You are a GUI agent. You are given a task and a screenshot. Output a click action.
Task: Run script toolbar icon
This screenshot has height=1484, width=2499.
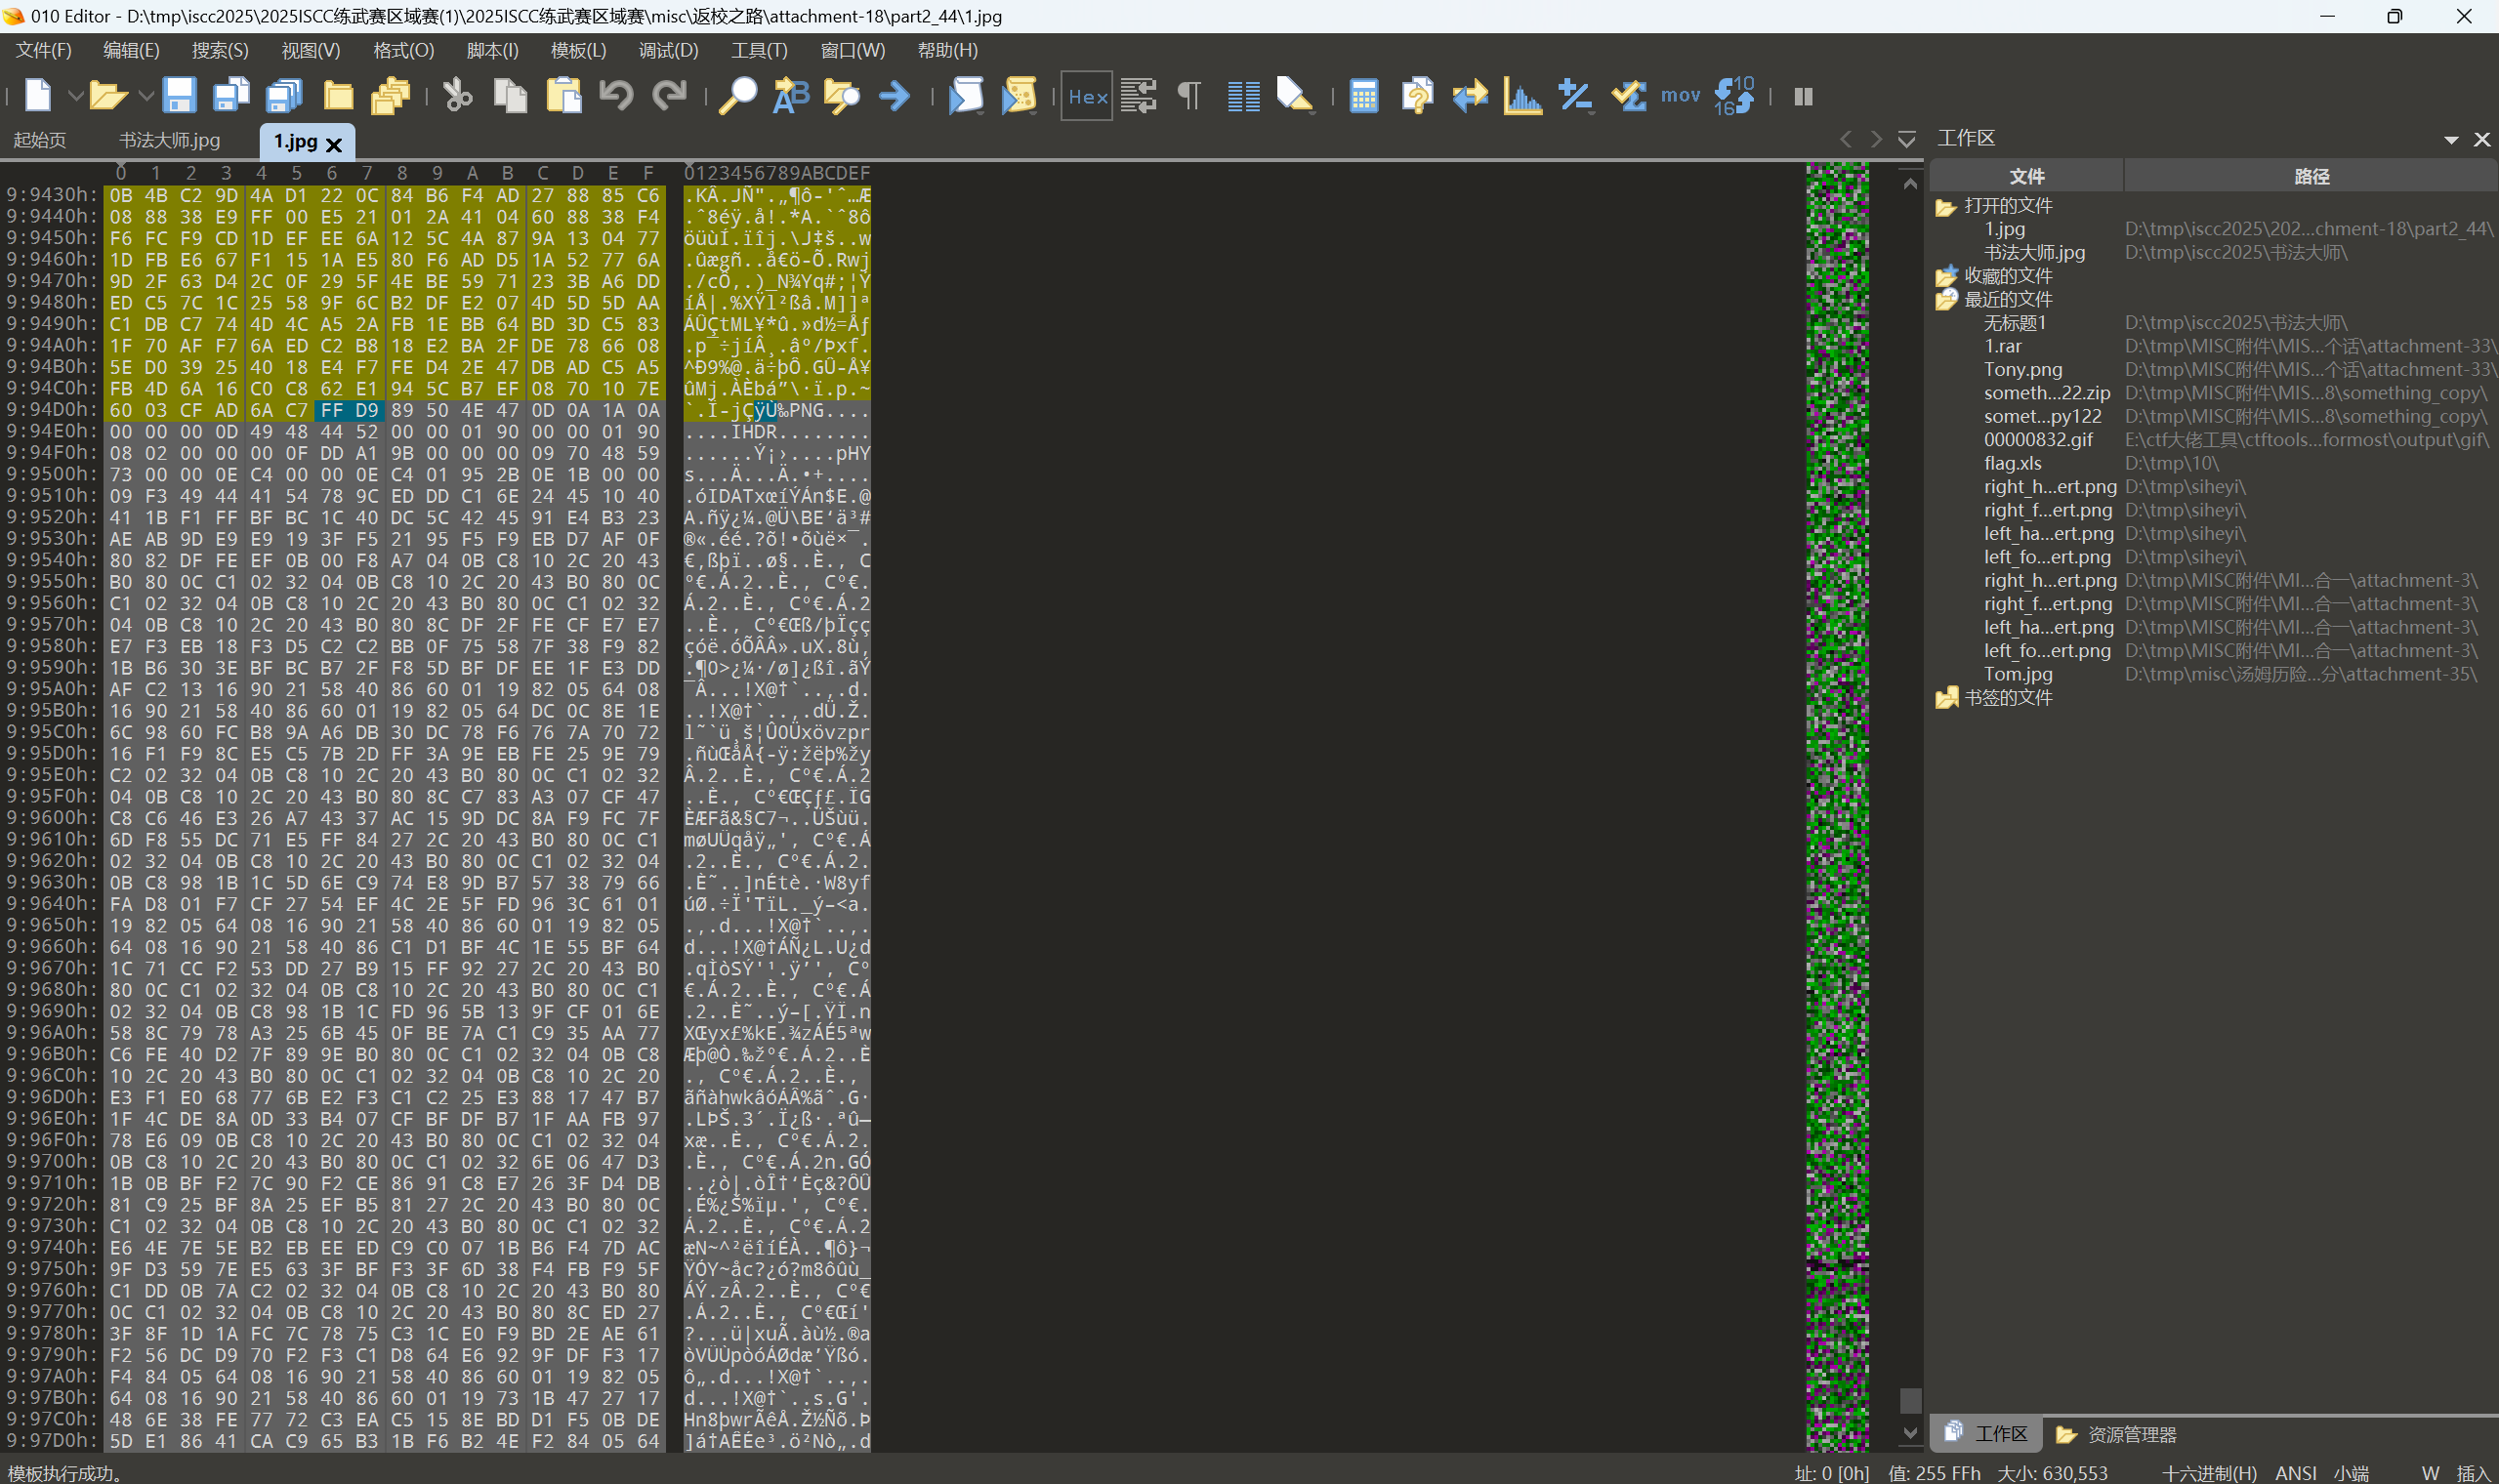point(966,96)
